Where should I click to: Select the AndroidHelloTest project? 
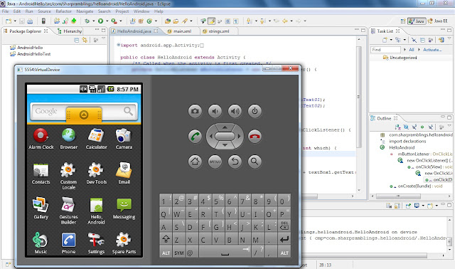point(31,54)
